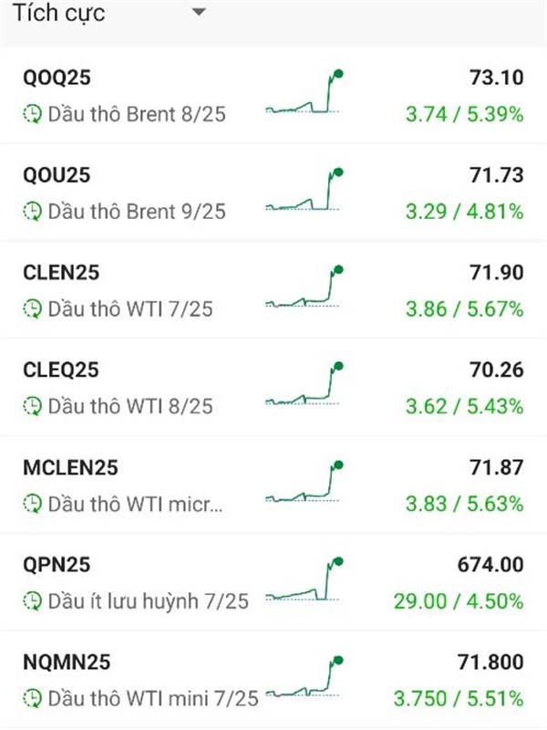Click the delayed-clock icon beside Dầu thô Brent 9/25
547x730 pixels.
pyautogui.click(x=33, y=212)
